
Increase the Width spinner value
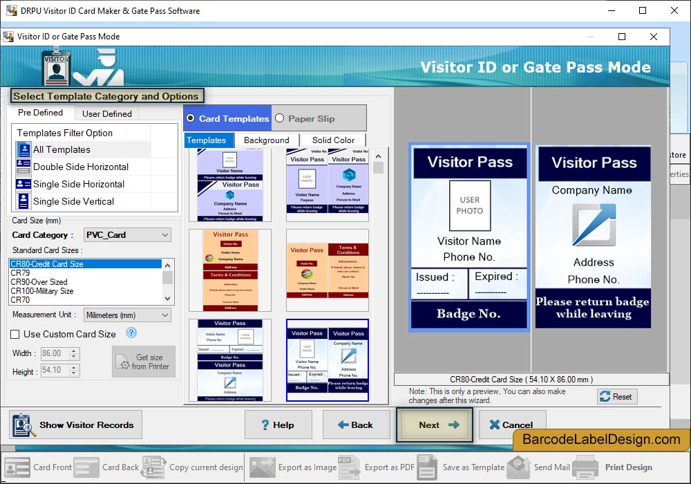tap(74, 351)
